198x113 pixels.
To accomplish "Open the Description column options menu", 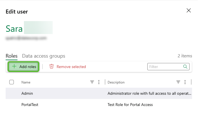I will click(185, 82).
